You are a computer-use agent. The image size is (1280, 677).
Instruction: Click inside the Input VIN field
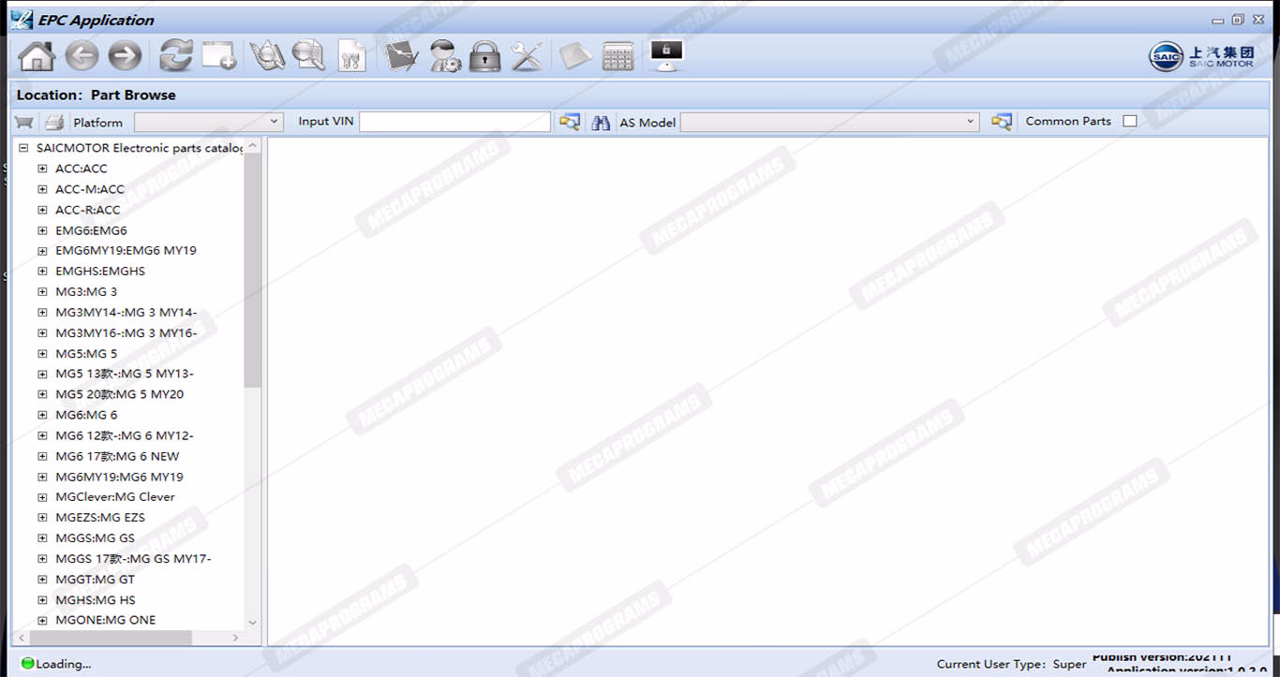click(x=454, y=122)
